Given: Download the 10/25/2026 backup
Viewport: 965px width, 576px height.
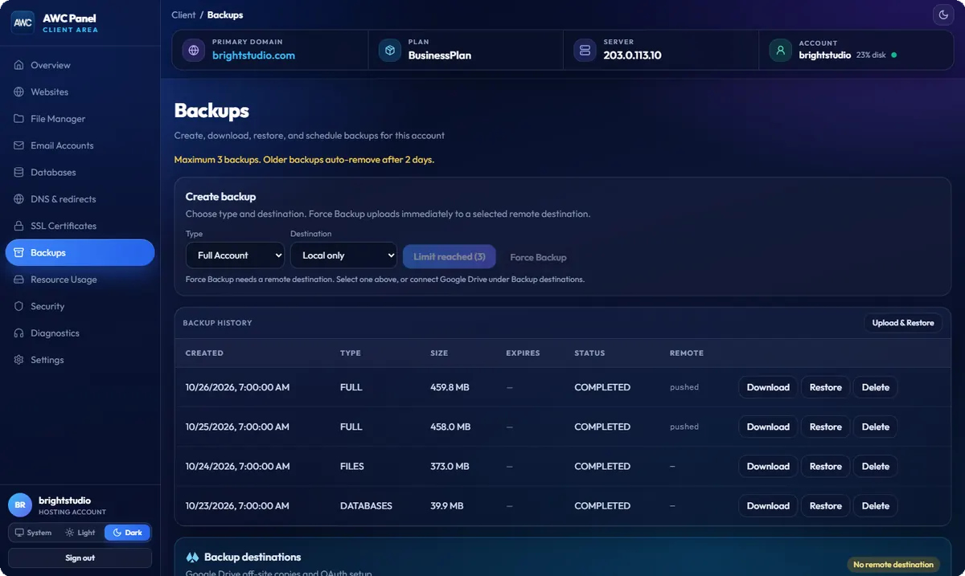Looking at the screenshot, I should [768, 427].
